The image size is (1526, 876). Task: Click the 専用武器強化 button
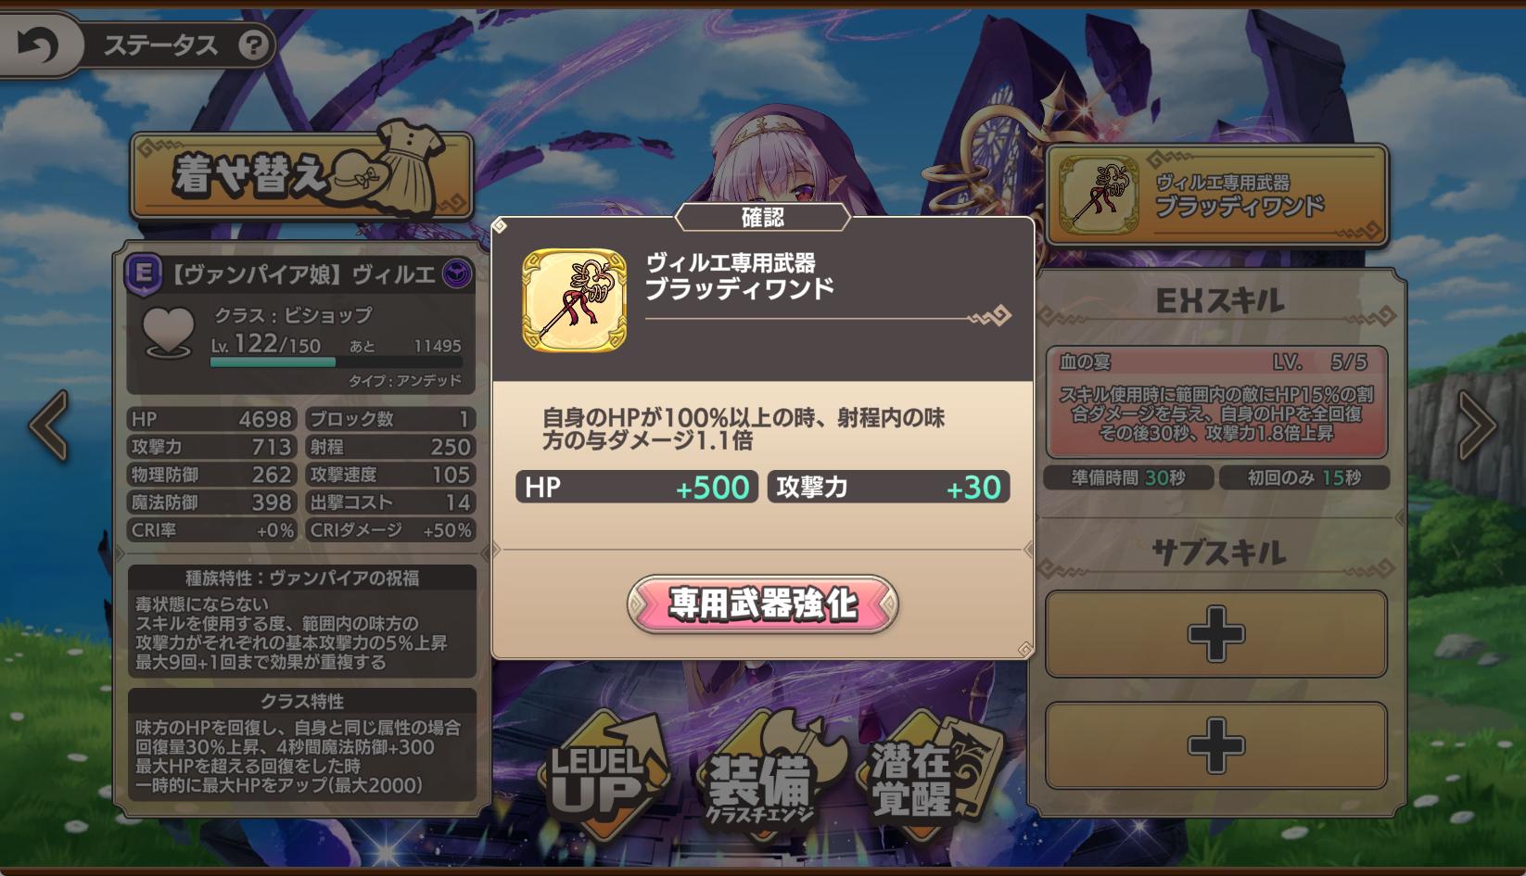point(763,604)
